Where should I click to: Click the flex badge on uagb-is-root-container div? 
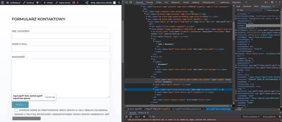145,9
